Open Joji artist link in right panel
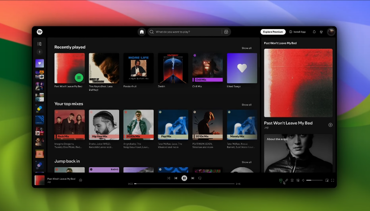 click(x=266, y=128)
